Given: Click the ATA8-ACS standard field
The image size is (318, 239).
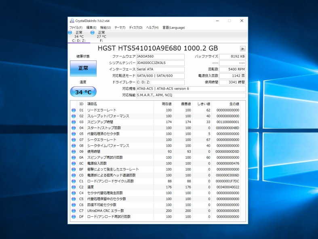Looking at the screenshot, I should coord(191,89).
